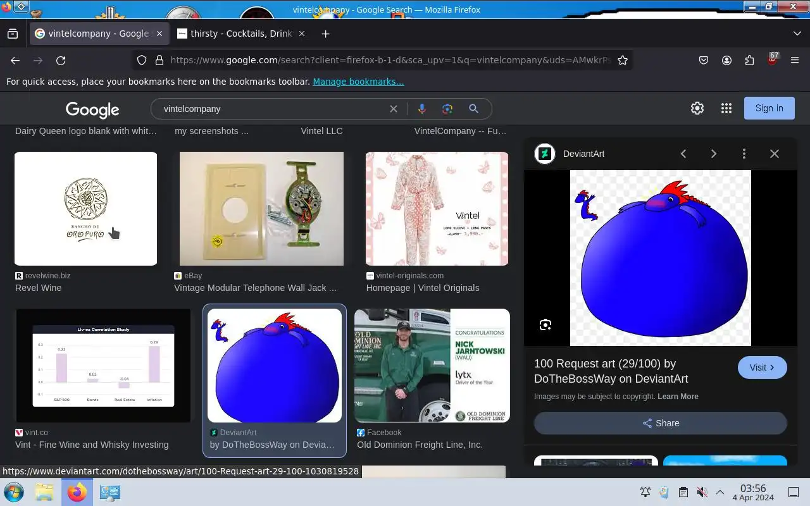The image size is (810, 506).
Task: Open the extensions puzzle icon
Action: click(749, 60)
